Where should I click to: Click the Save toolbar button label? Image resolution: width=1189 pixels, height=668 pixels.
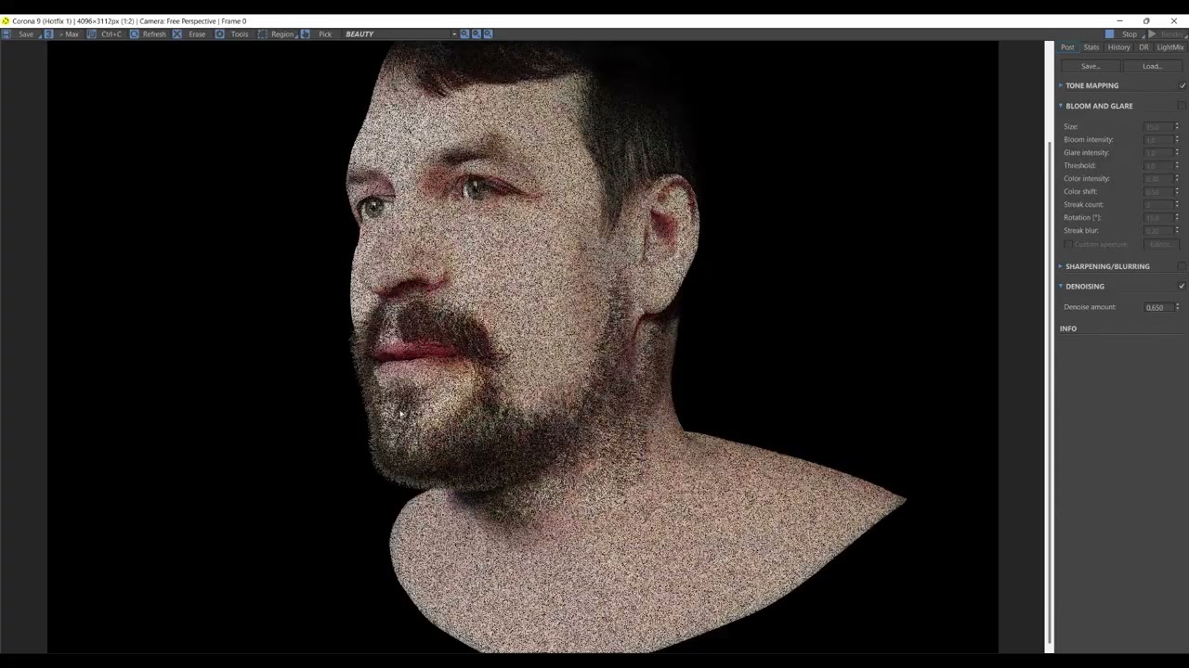click(26, 34)
